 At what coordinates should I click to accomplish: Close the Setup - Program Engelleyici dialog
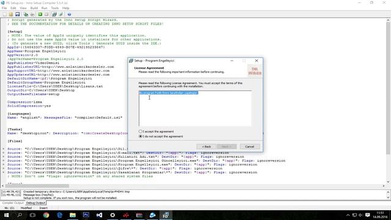(x=257, y=61)
